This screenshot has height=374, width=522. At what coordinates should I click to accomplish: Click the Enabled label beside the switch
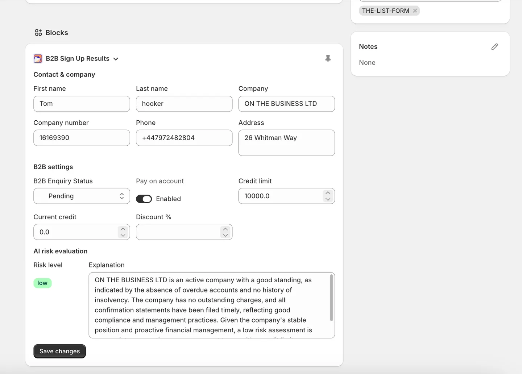(168, 199)
